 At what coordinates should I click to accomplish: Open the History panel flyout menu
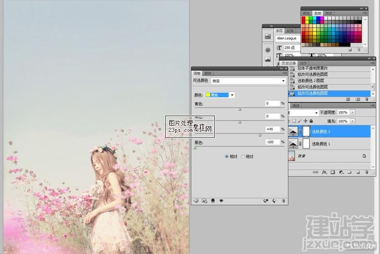(372, 63)
